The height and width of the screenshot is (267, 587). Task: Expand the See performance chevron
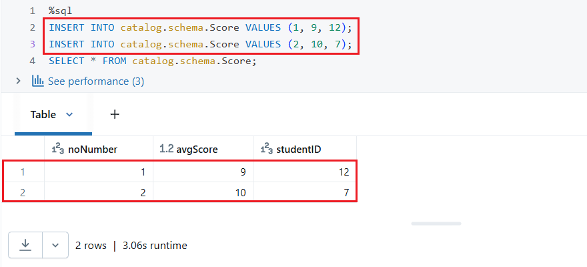pos(18,81)
